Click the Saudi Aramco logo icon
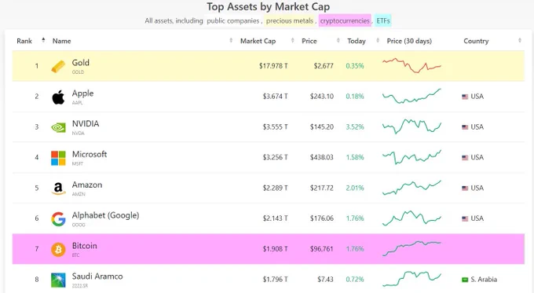 pyautogui.click(x=58, y=280)
